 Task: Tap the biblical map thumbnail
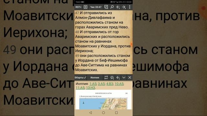coord(103,100)
